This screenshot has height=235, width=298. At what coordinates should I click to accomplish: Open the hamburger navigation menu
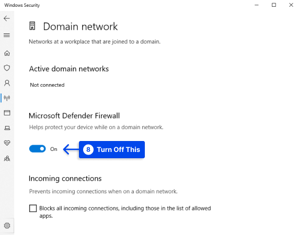pyautogui.click(x=7, y=35)
